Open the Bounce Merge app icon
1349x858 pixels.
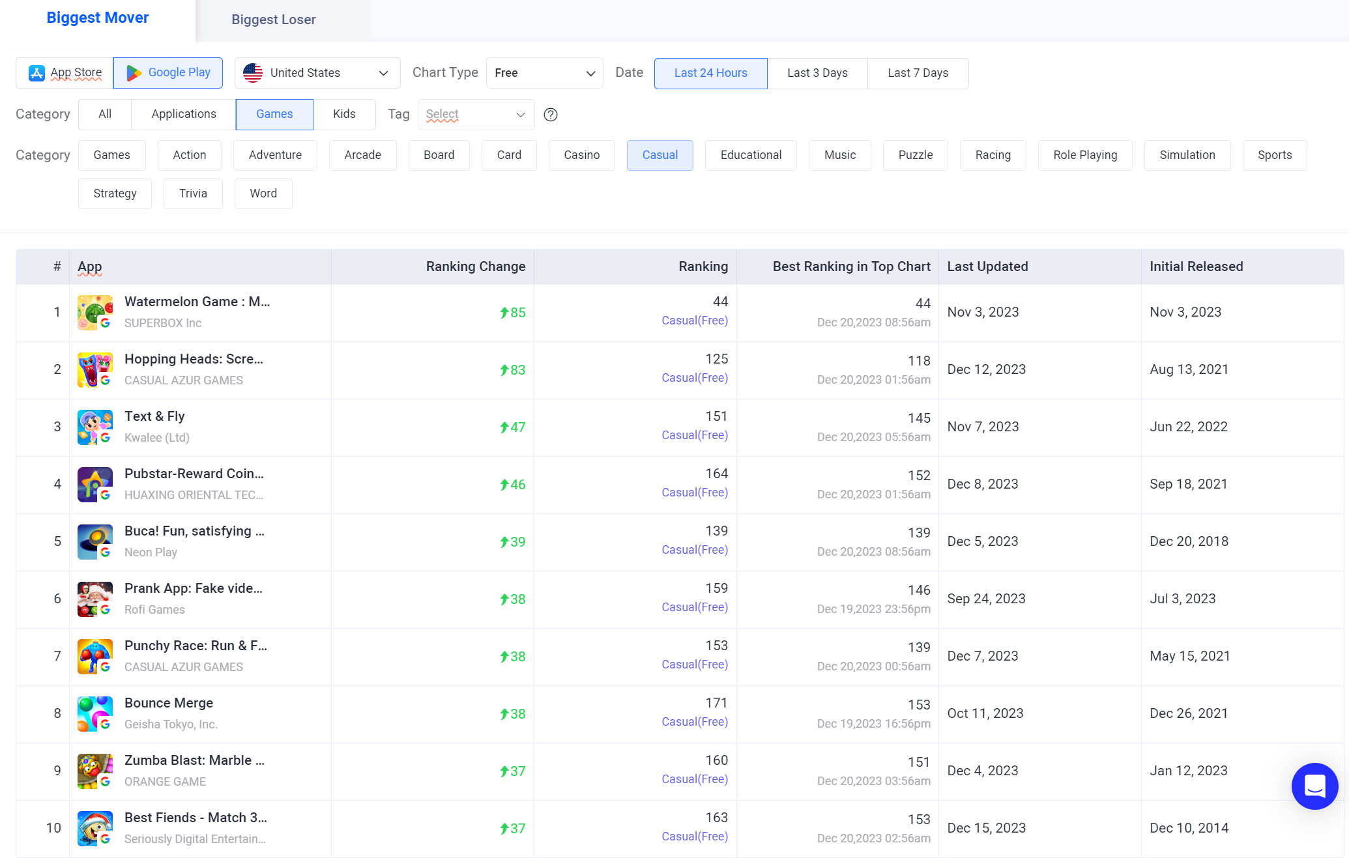pyautogui.click(x=94, y=714)
